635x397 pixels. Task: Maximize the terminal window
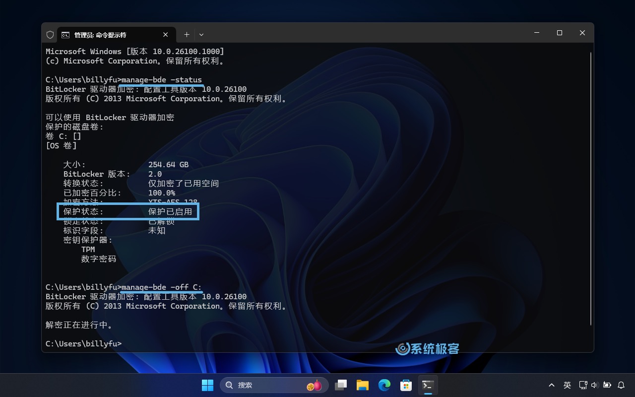(560, 33)
